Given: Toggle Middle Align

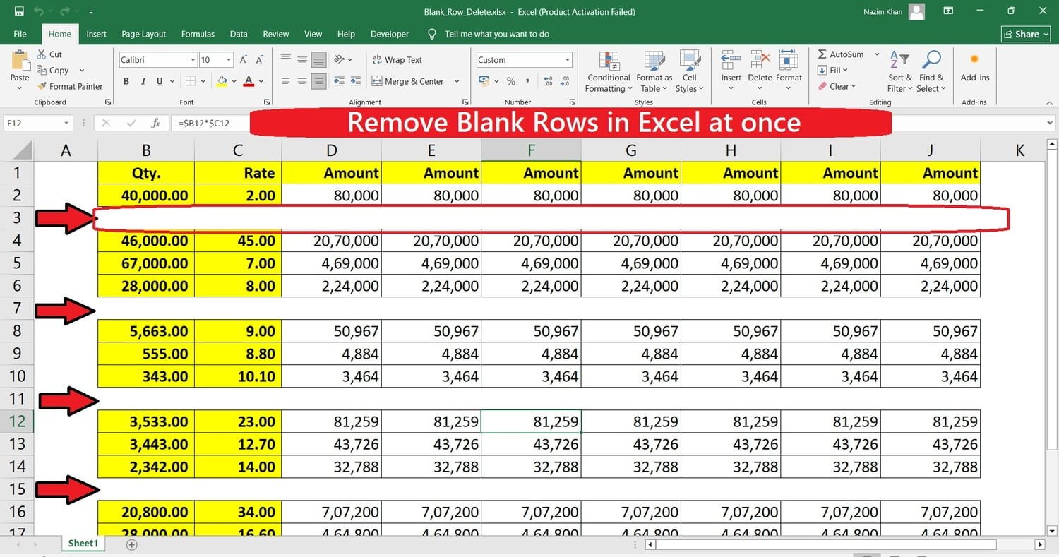Looking at the screenshot, I should coord(302,60).
